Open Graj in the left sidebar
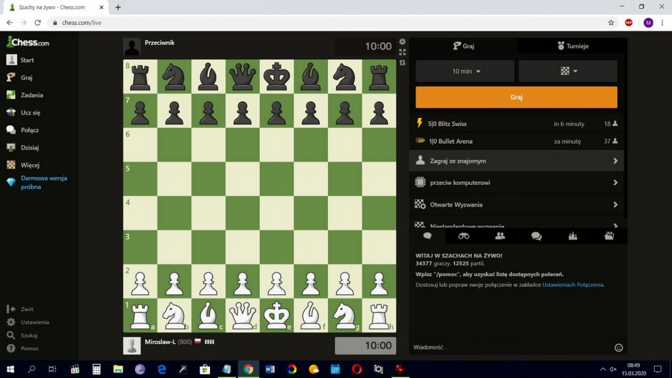This screenshot has width=672, height=378. tap(20, 77)
